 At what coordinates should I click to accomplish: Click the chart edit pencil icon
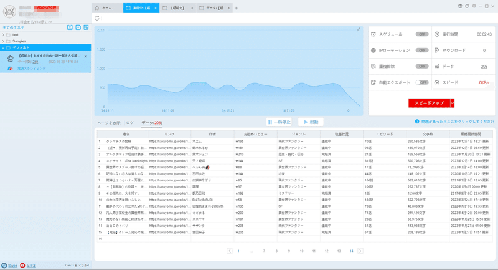359,29
